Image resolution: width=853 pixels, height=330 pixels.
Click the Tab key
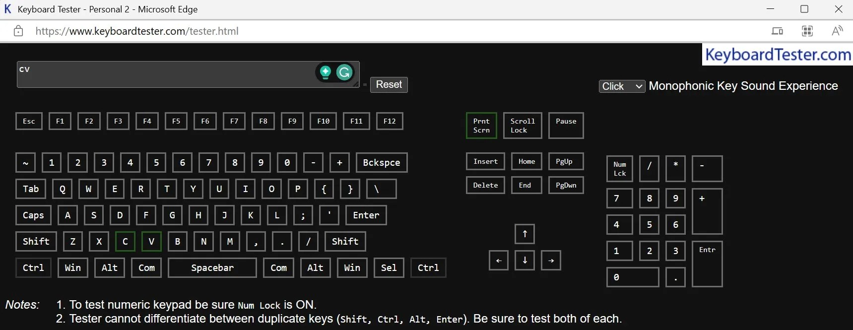point(31,189)
